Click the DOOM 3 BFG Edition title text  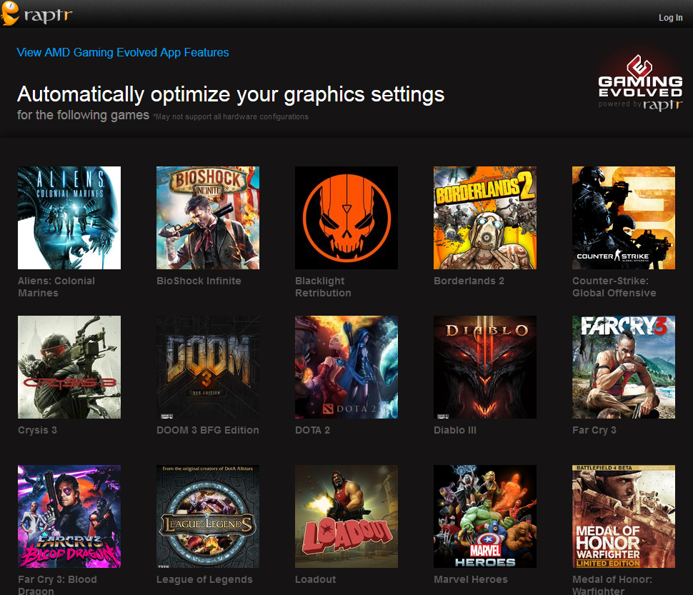[x=208, y=430]
